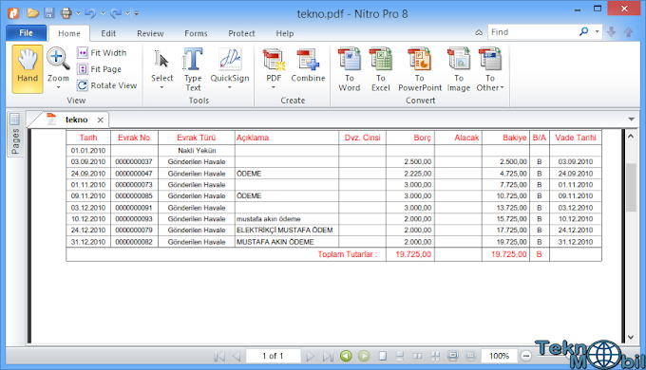Switch to the Help tab
646x370 pixels.
(x=285, y=33)
